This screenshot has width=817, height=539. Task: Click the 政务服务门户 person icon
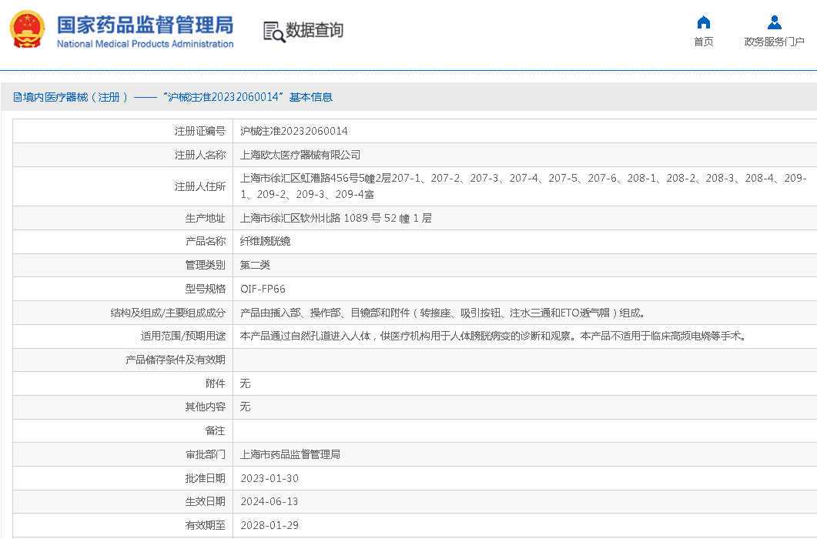[x=774, y=22]
